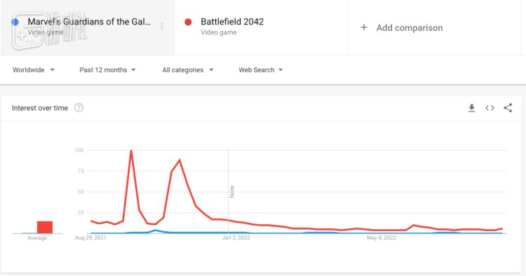The image size is (526, 276).
Task: Click the Interest over time heading
Action: click(x=40, y=108)
